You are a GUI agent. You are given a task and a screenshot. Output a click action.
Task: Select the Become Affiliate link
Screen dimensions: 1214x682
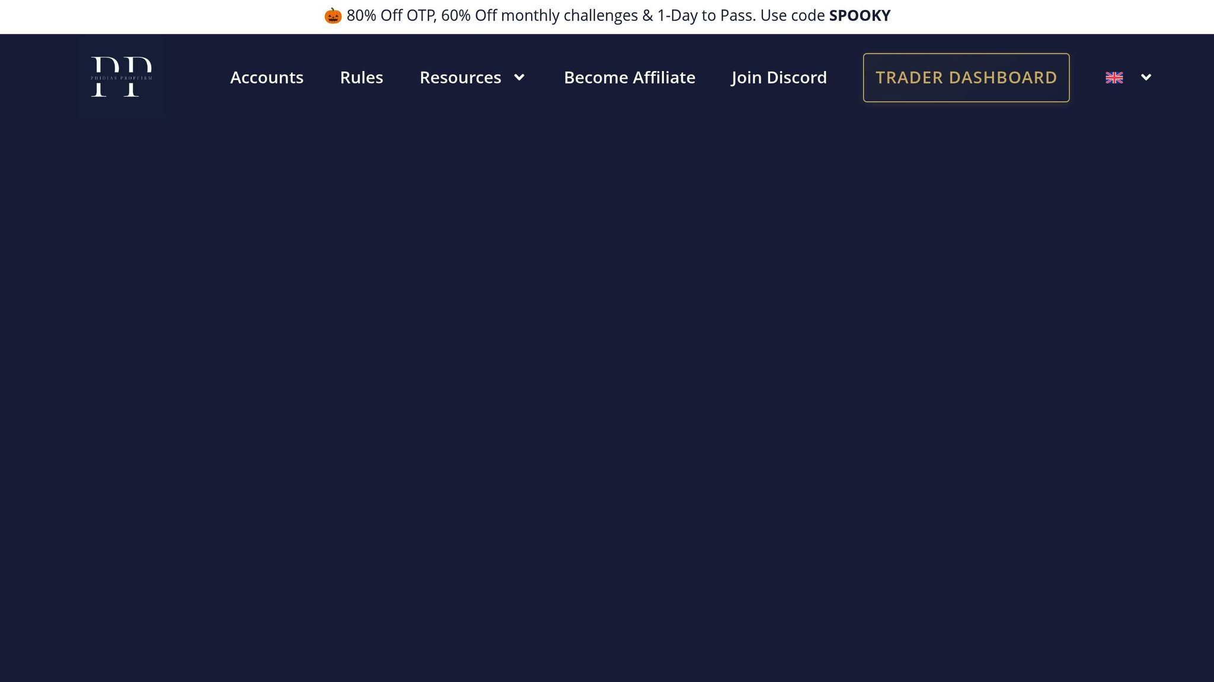pos(629,78)
